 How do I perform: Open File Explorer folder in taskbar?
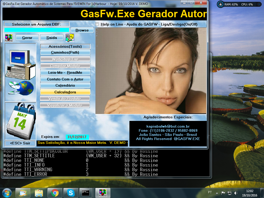tap(39, 193)
